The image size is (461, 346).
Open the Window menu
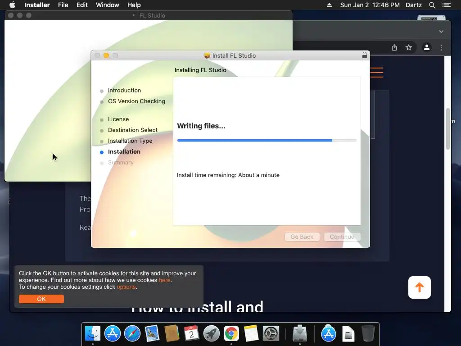pos(107,5)
